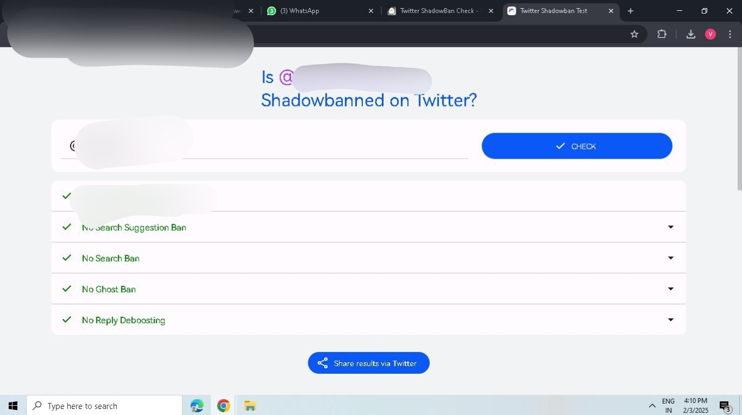
Task: Open Chrome three-dot menu
Action: pyautogui.click(x=730, y=34)
